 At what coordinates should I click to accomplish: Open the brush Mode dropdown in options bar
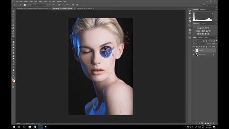click(39, 5)
